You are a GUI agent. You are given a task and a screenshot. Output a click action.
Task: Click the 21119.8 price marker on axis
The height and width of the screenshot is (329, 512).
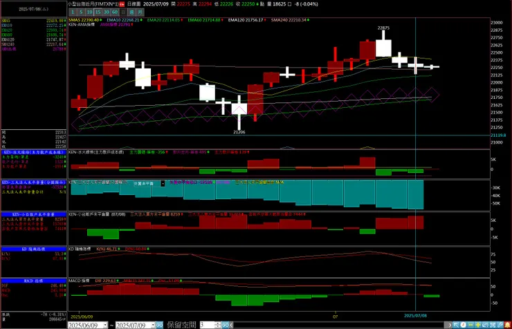[498, 135]
